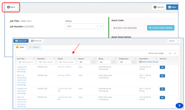Sort by StartDate column

tap(156, 59)
